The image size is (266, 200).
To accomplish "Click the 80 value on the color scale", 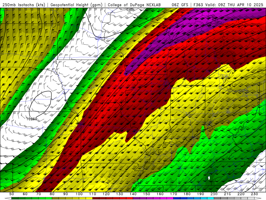I will click(52, 194).
